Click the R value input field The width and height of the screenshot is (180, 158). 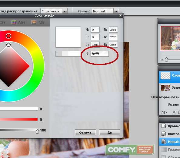click(x=113, y=30)
